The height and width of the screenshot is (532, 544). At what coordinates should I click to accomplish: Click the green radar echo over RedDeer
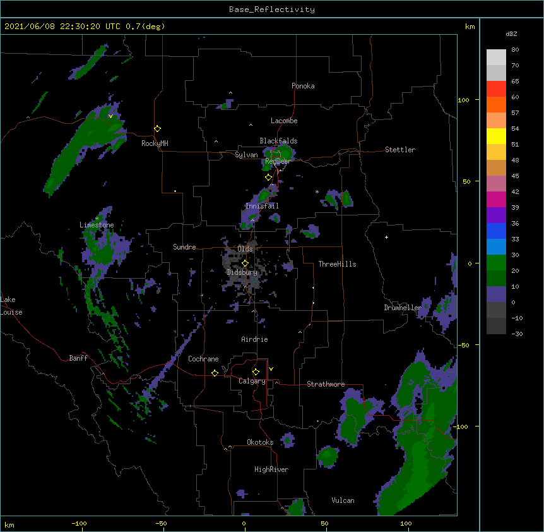278,155
